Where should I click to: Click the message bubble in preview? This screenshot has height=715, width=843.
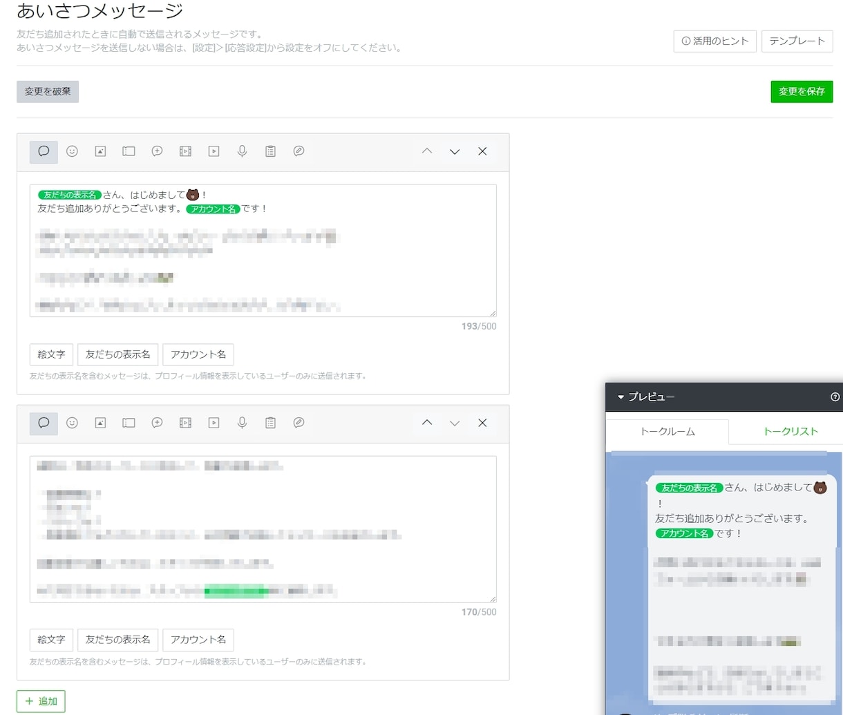pos(742,588)
